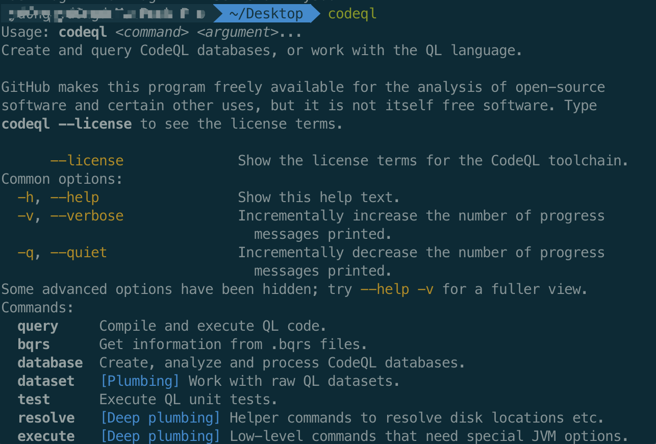The image size is (656, 444).
Task: Click the -q, --quiet option
Action: click(62, 253)
